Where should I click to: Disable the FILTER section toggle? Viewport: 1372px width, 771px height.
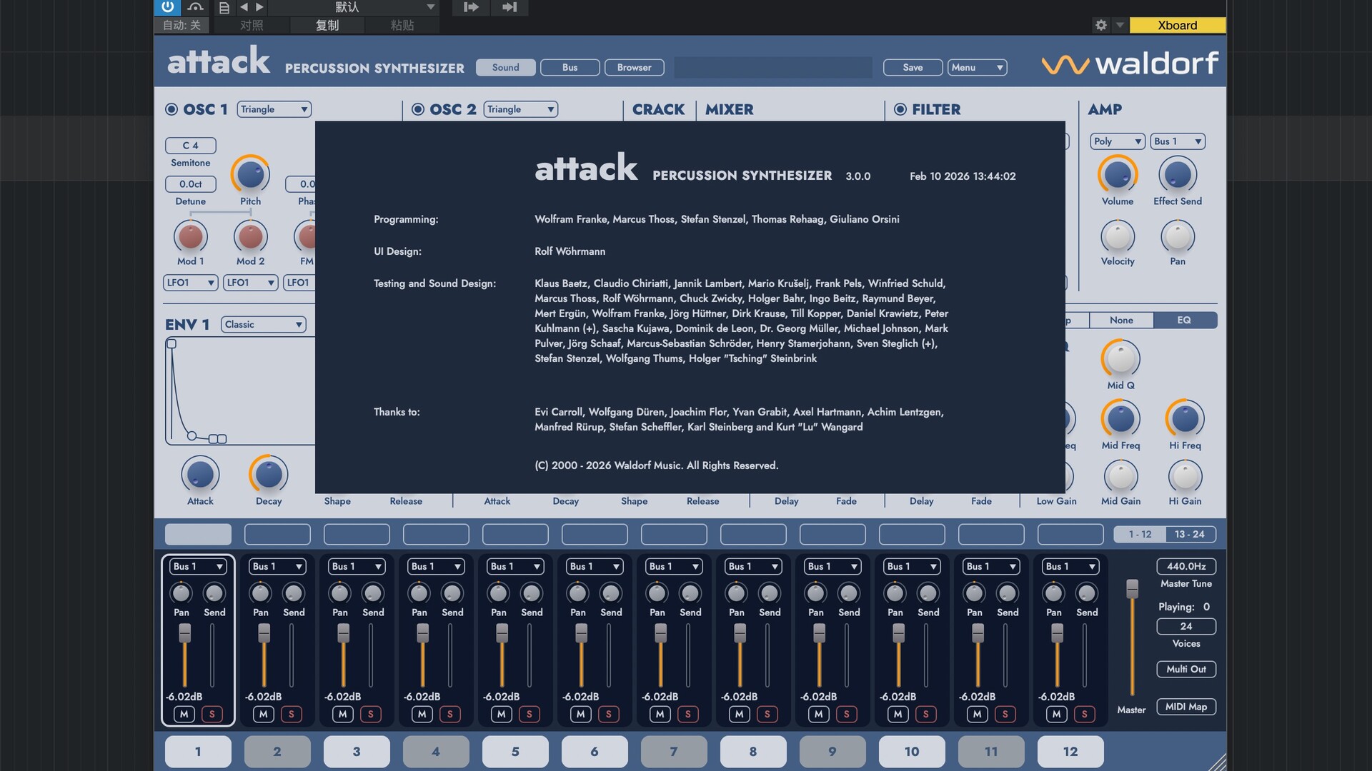[900, 109]
